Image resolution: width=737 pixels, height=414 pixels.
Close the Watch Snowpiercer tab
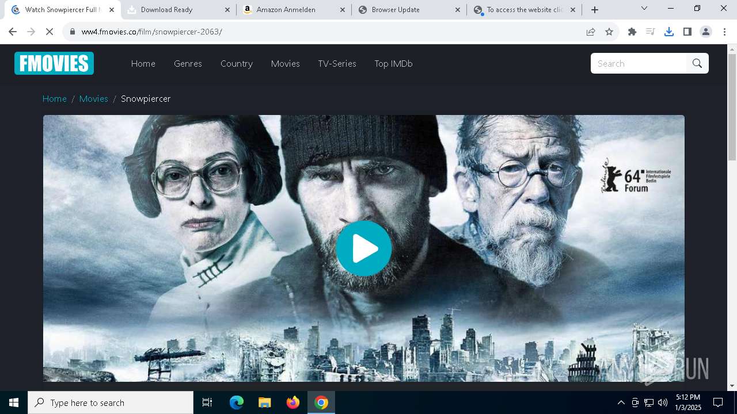pos(112,10)
